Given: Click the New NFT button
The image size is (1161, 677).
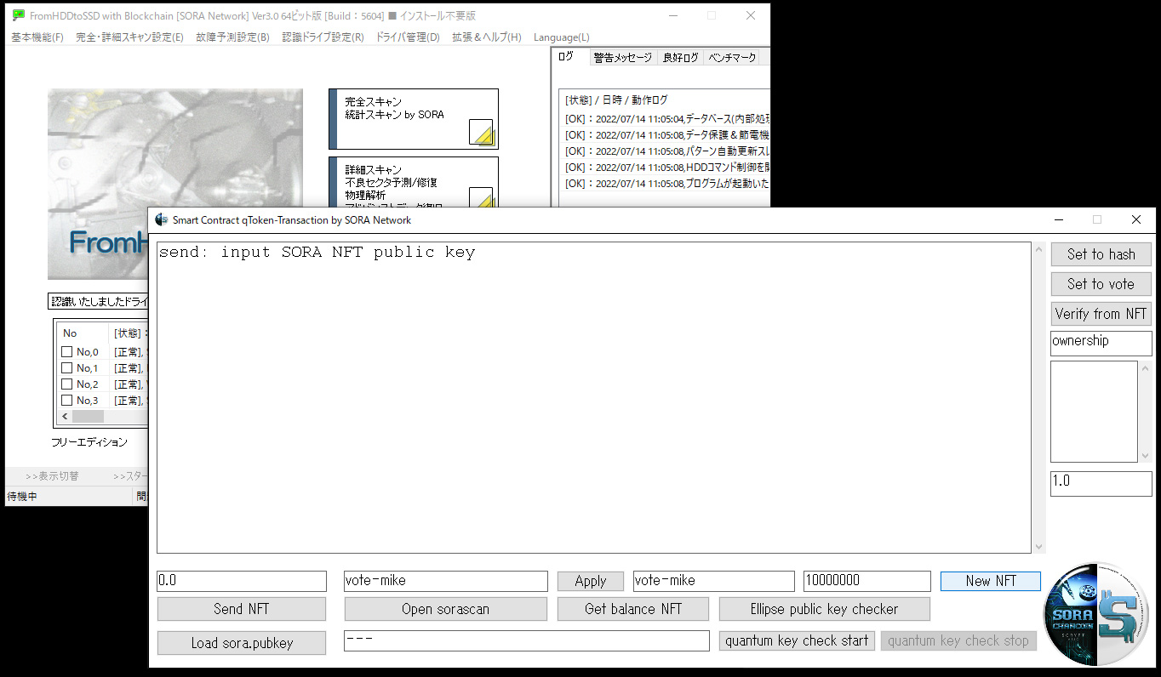Looking at the screenshot, I should click(x=990, y=581).
